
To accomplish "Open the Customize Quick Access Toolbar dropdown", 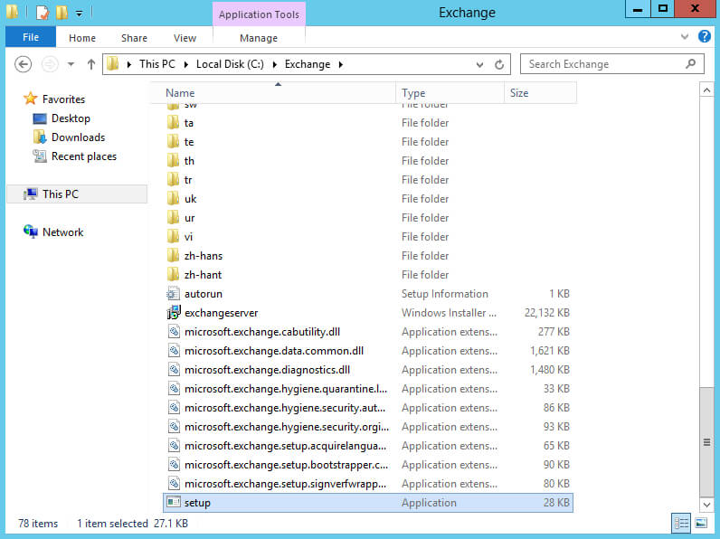I will tap(79, 14).
